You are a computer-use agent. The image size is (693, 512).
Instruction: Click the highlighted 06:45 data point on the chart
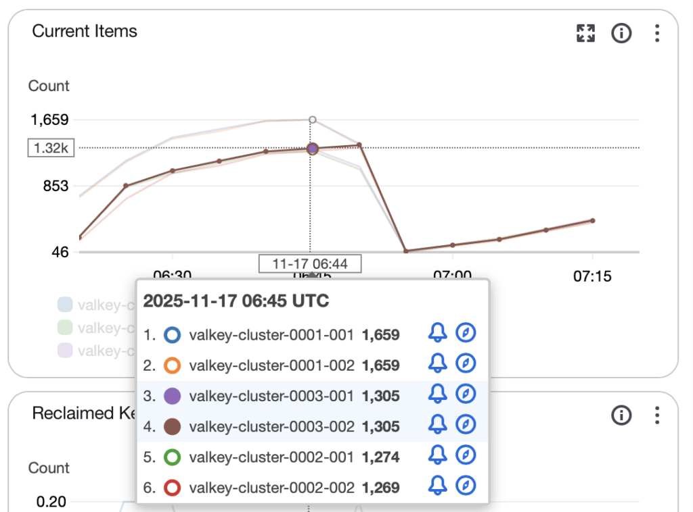pyautogui.click(x=313, y=149)
